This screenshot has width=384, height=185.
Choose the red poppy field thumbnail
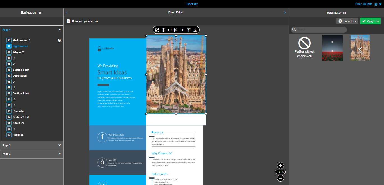[x=332, y=48]
